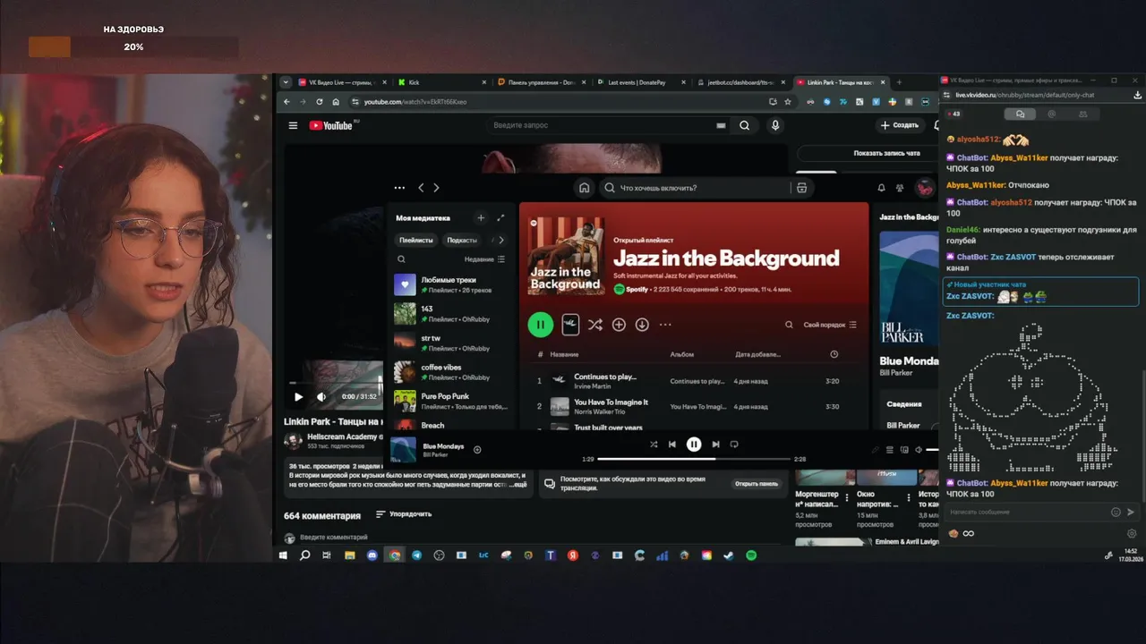Click VK chat message input field
Viewport: 1146px width, 644px height.
pos(1026,512)
